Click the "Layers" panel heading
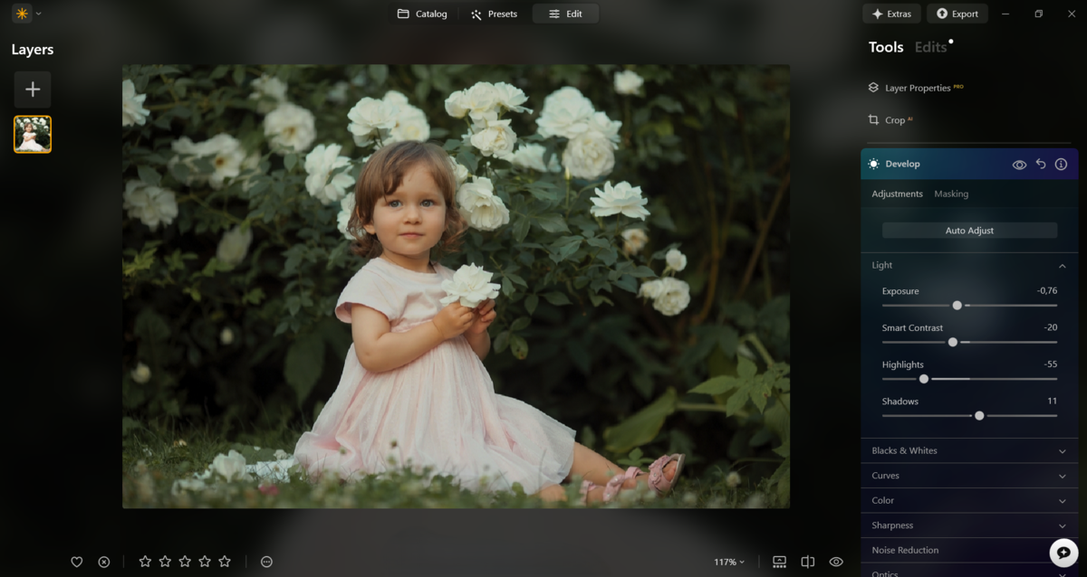 tap(33, 50)
